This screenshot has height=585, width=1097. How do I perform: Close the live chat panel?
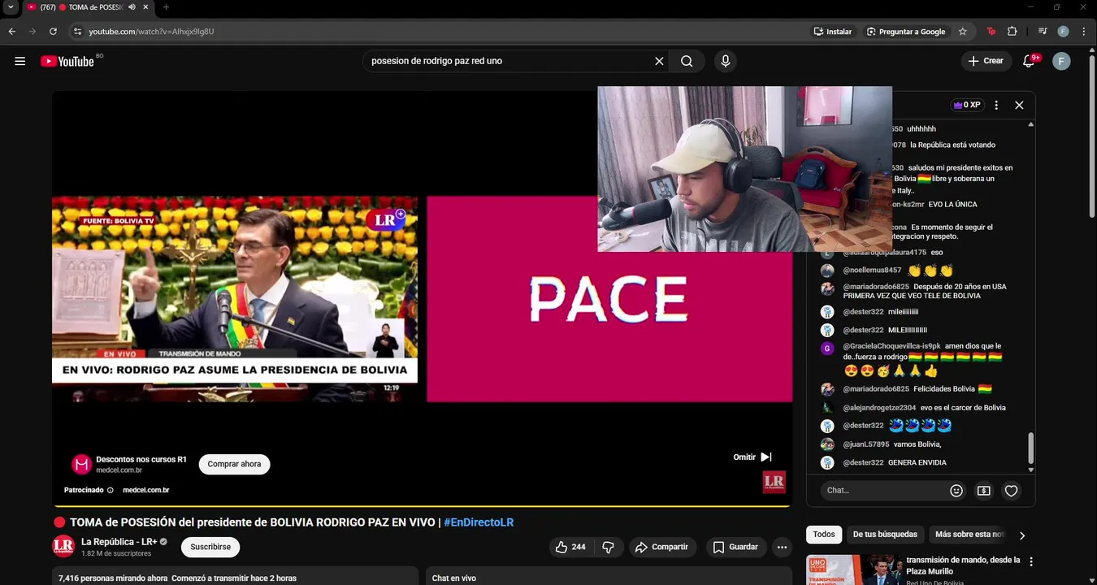[x=1019, y=105]
